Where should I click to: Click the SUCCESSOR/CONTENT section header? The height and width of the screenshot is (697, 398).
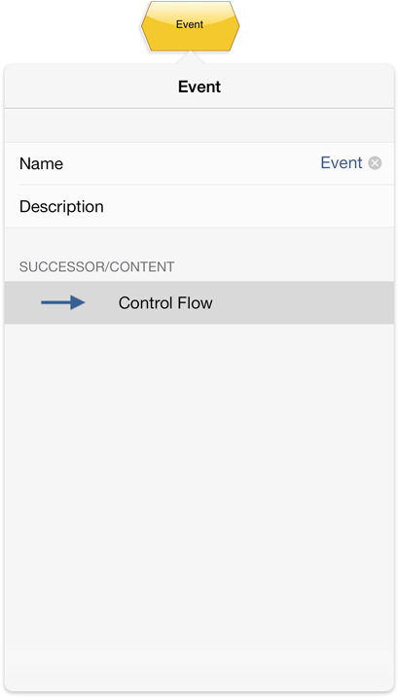96,266
